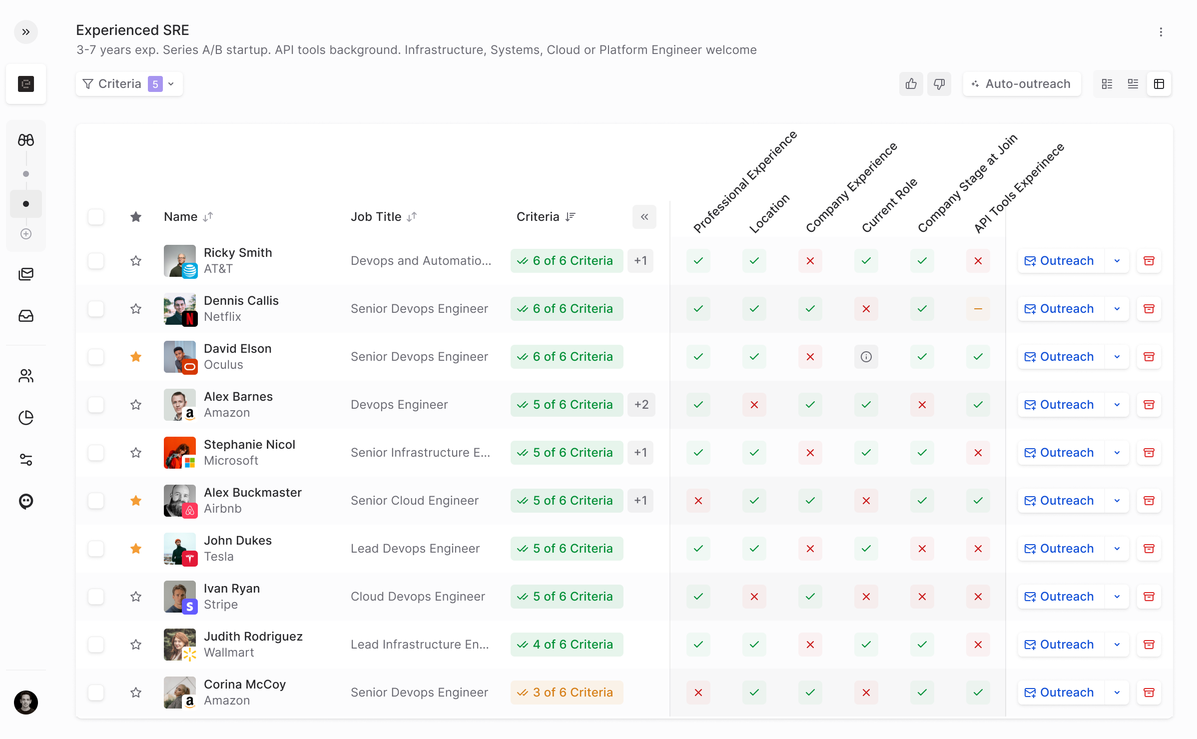Click the thumbs up button
Viewport: 1197px width, 739px height.
tap(911, 84)
